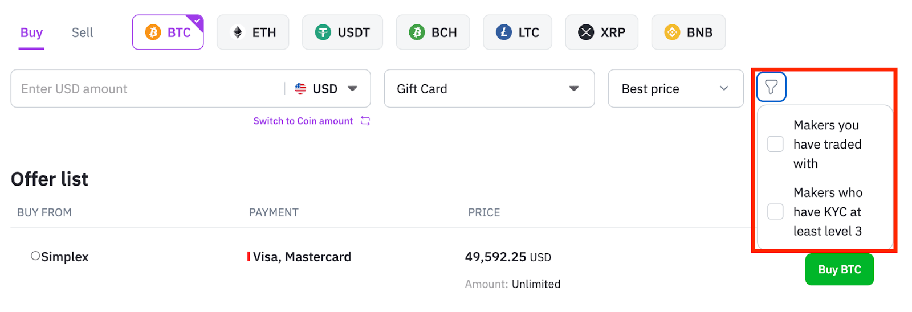The image size is (912, 312).
Task: Choose the ETH Ethereum icon
Action: coord(238,32)
